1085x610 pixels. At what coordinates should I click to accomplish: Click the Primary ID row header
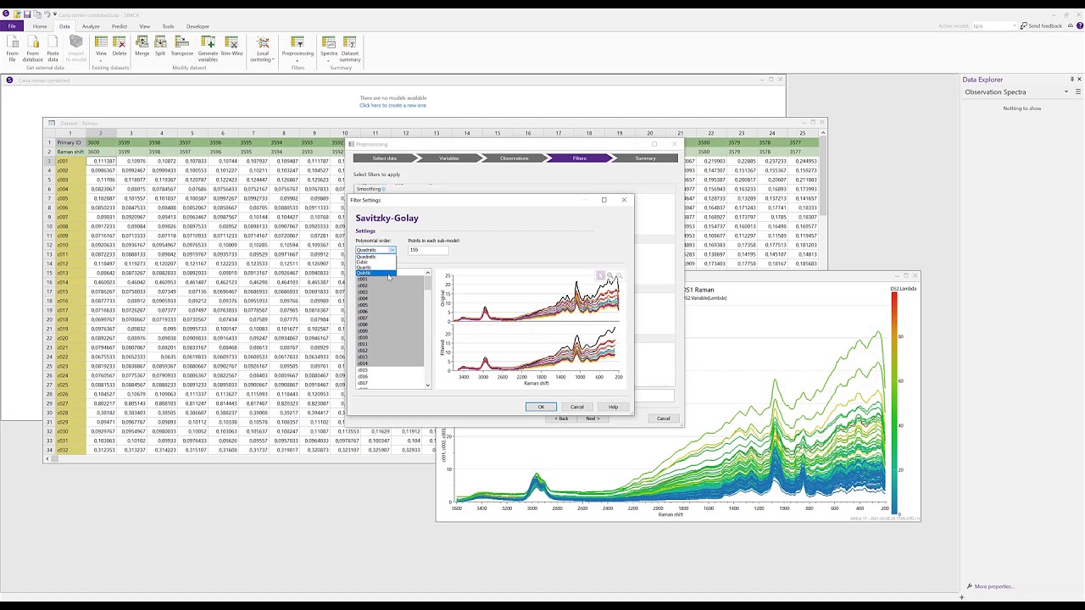pos(70,142)
